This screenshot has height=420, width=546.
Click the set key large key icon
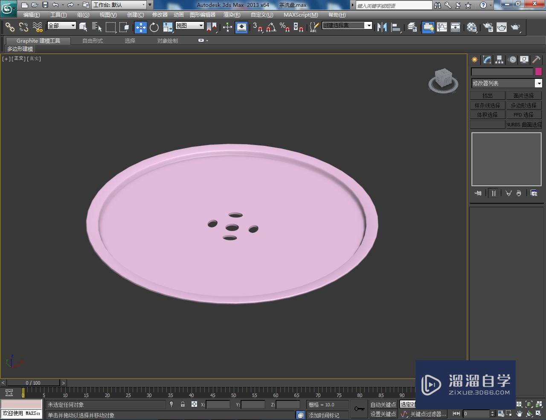[x=359, y=409]
